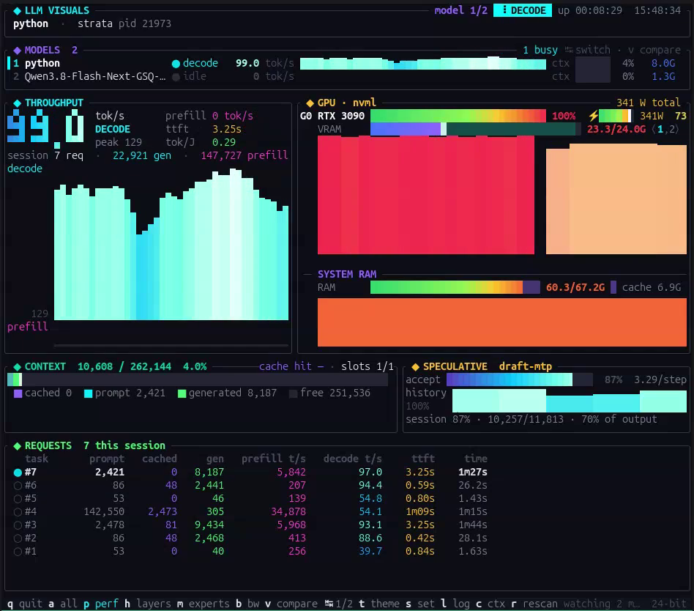This screenshot has height=611, width=694.
Task: Choose m experts in the footer
Action: (204, 604)
